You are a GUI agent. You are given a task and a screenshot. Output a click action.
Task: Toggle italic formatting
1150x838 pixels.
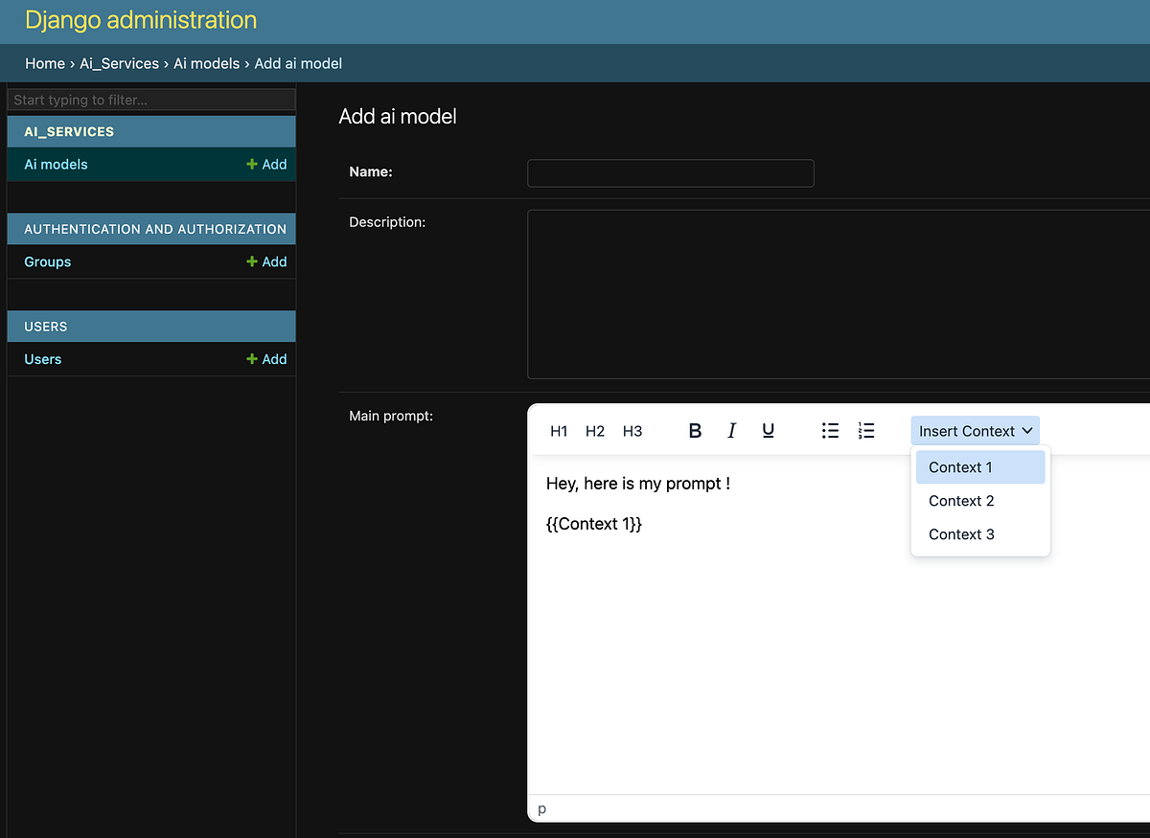731,430
